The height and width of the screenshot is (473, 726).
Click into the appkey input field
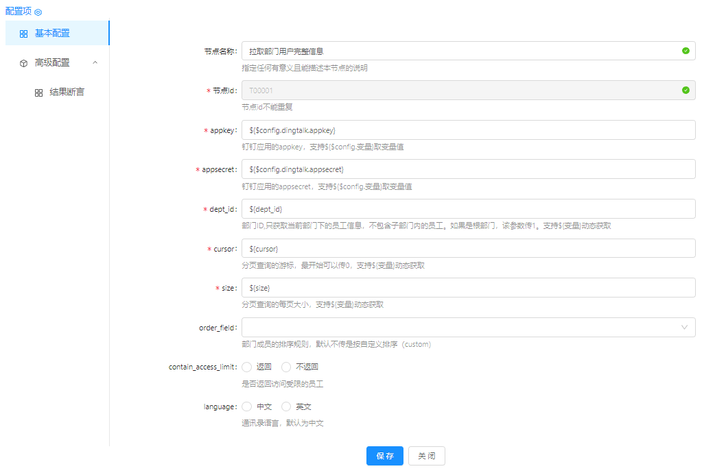click(468, 130)
